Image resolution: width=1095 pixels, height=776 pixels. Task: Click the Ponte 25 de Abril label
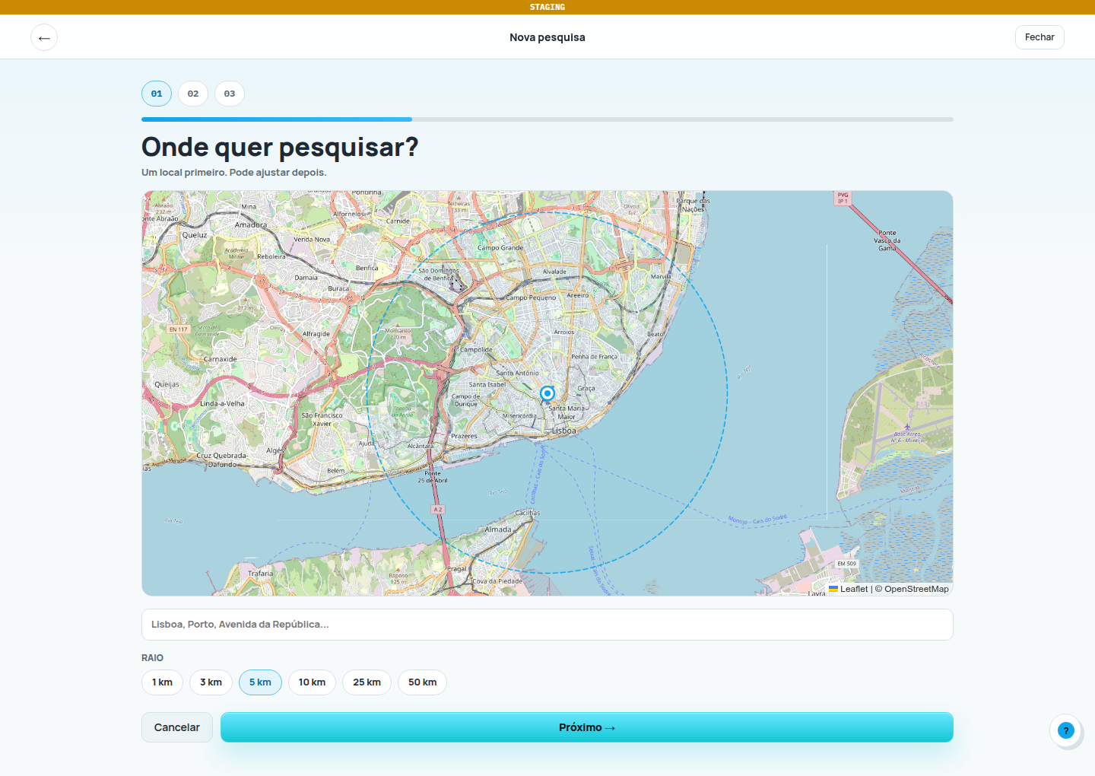[x=433, y=477]
